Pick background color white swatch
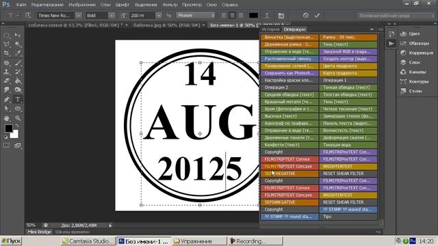Viewport: 438px width, 246px height. point(14,135)
